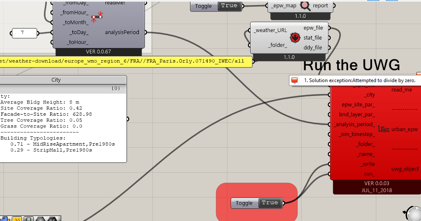421x221 pixels.
Task: Click the _weather_URL input
Action: coord(270,30)
